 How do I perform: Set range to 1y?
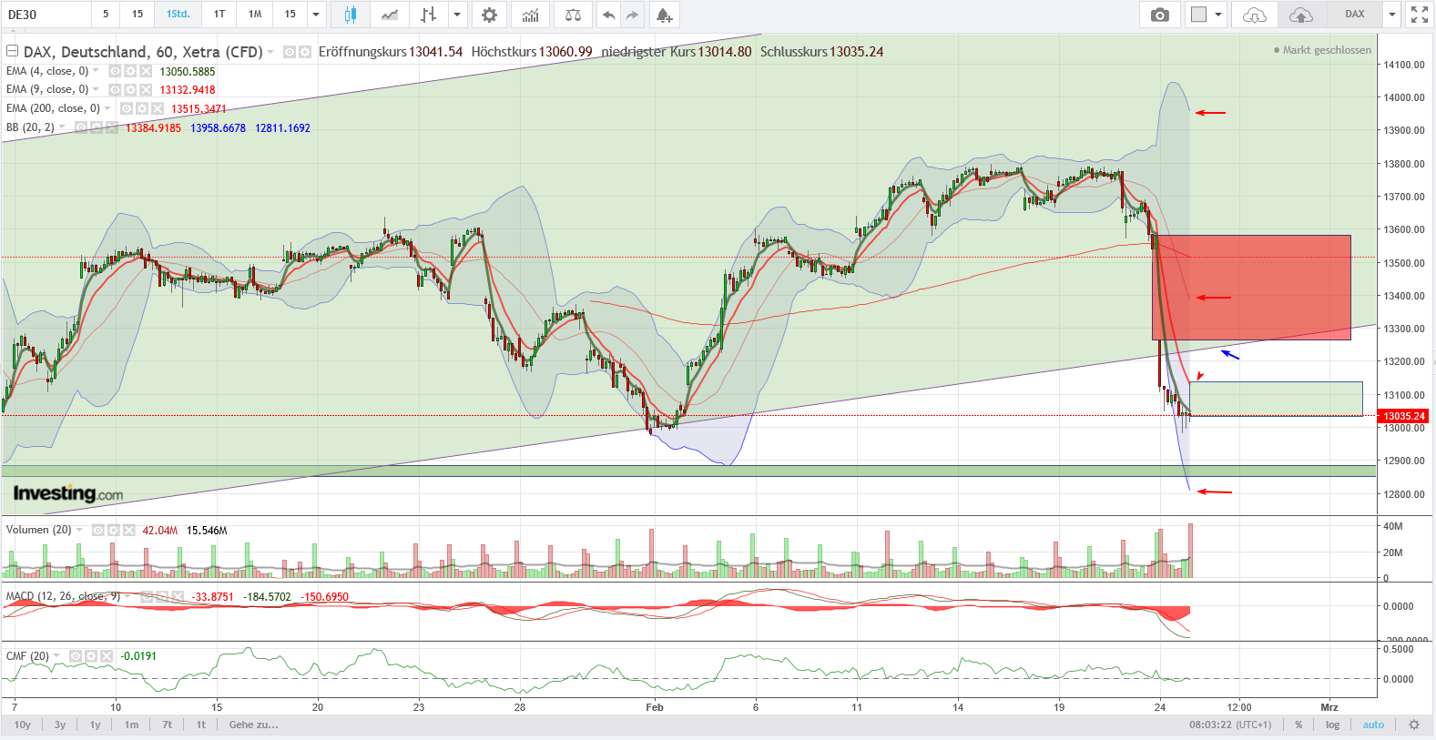(x=95, y=725)
